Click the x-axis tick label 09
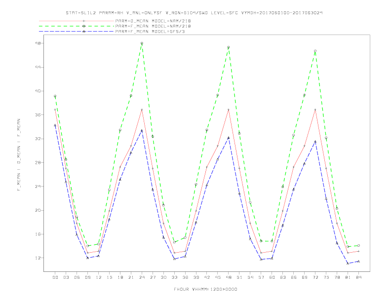 coord(87,277)
